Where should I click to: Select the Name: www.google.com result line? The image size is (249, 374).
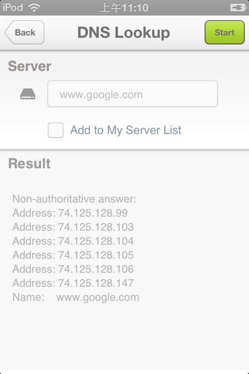click(76, 297)
